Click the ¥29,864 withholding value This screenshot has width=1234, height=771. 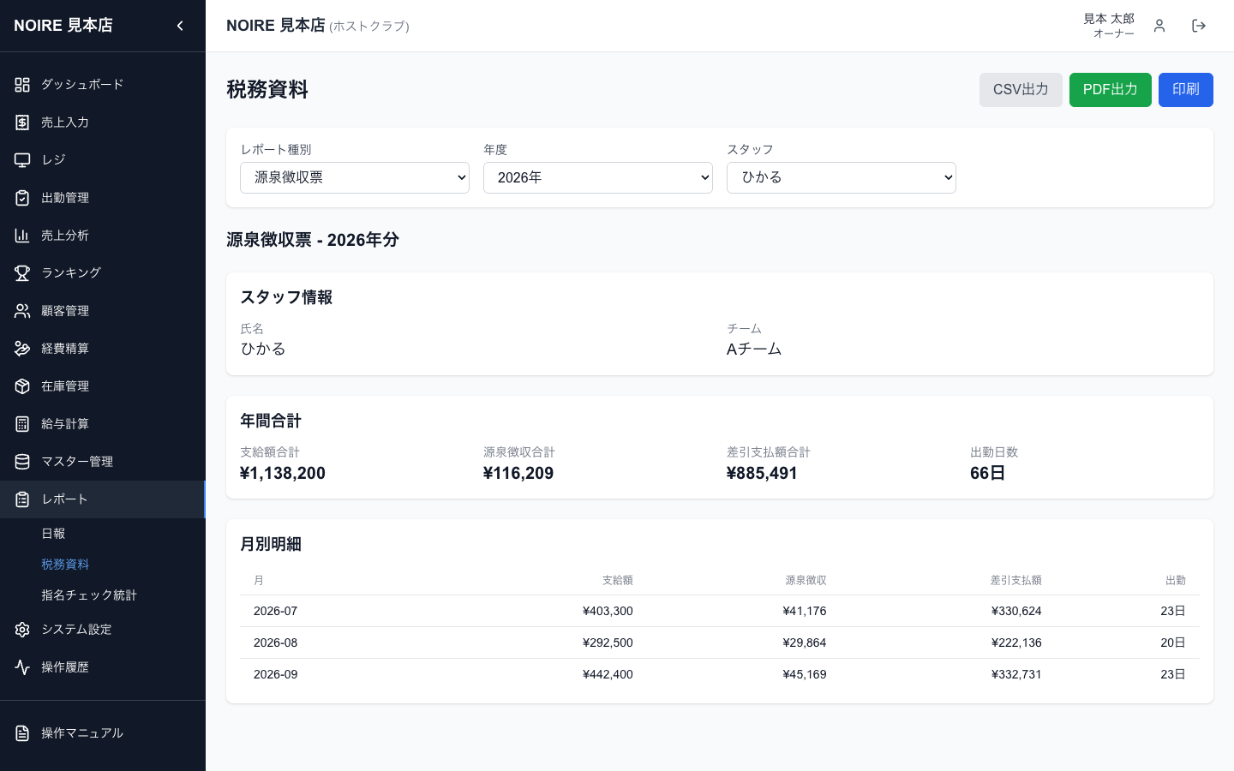point(805,642)
